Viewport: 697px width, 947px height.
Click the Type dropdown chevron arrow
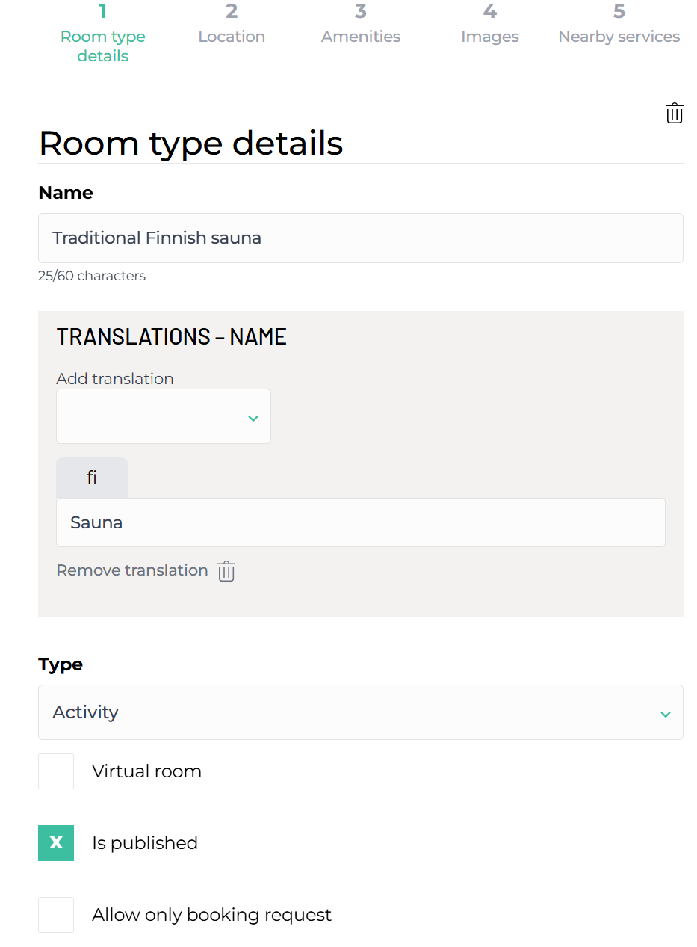coord(665,715)
